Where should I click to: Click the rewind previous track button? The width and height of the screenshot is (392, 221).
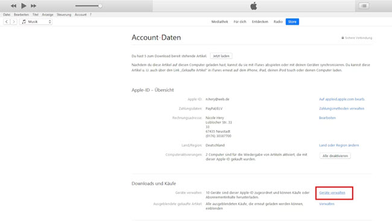point(13,6)
